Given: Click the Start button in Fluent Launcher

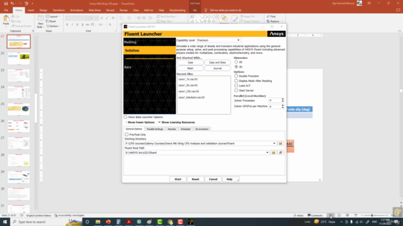Looking at the screenshot, I should (178, 180).
